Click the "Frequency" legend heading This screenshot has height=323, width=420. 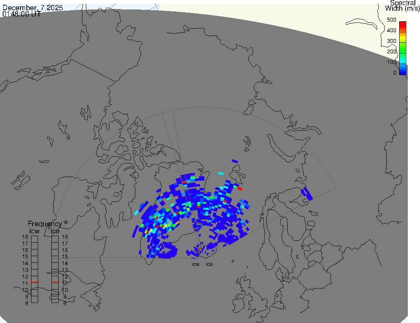click(x=45, y=224)
